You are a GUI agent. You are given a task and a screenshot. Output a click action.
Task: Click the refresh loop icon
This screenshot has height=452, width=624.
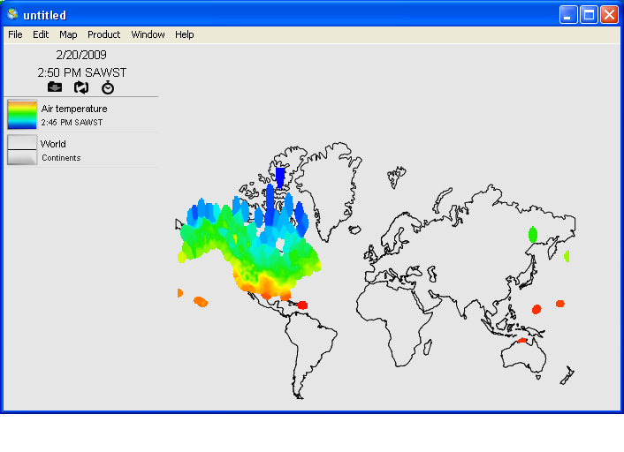click(x=81, y=87)
